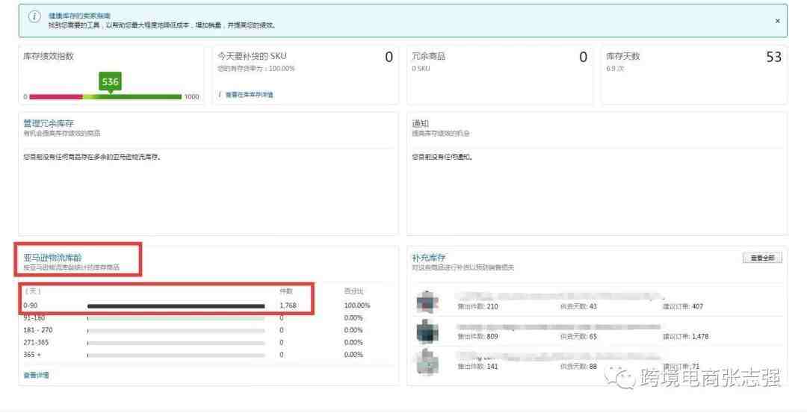The width and height of the screenshot is (807, 413).
Task: Click the 查看全部 button in 补充库存
Action: [x=762, y=258]
